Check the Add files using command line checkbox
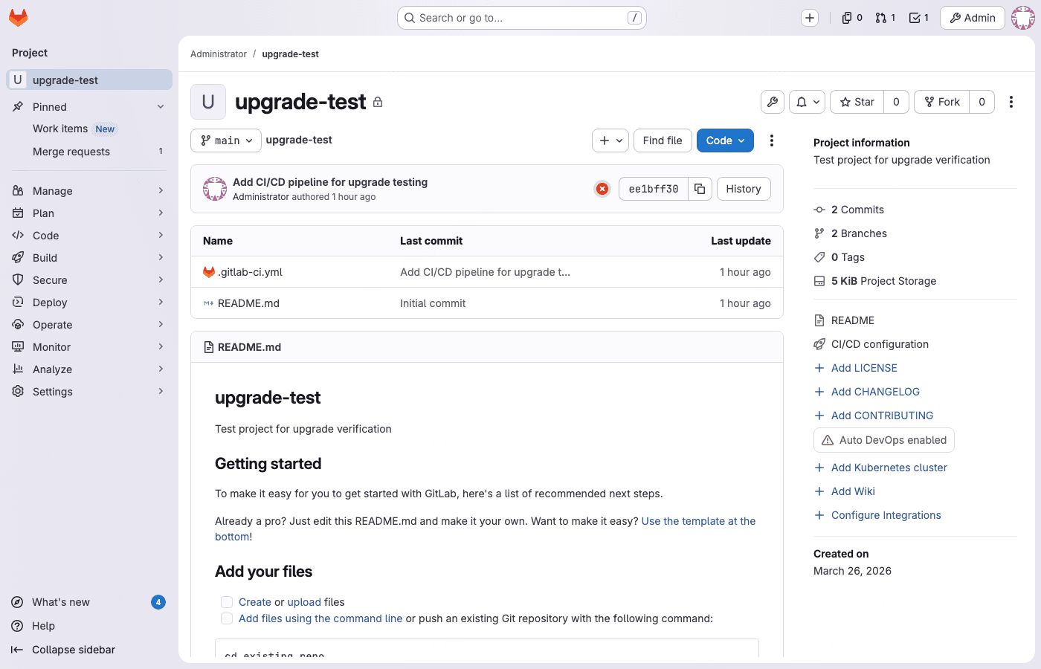1041x669 pixels. [227, 618]
